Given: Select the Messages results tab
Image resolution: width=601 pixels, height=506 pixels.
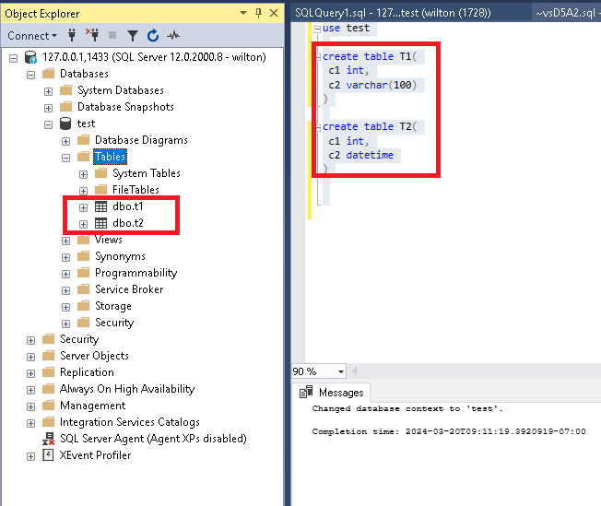Looking at the screenshot, I should (332, 392).
